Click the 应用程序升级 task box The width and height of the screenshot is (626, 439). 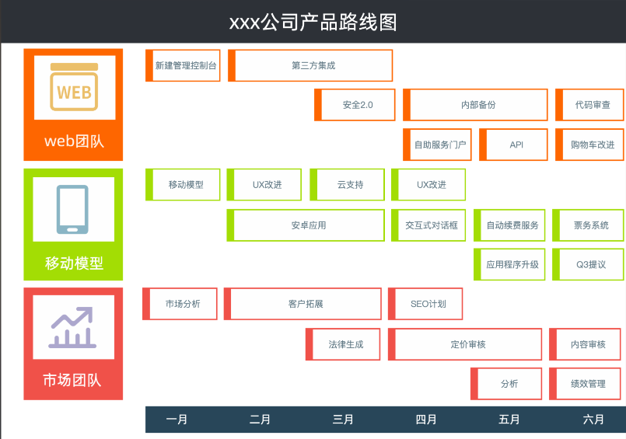coord(509,264)
